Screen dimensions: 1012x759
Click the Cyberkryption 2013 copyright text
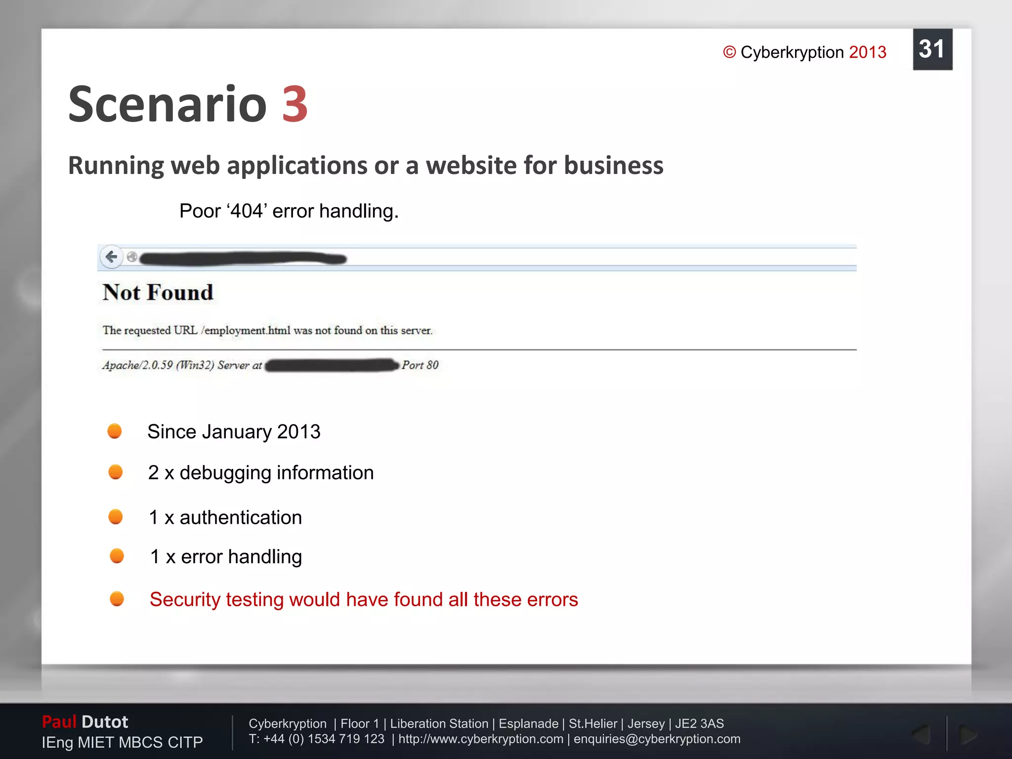click(x=804, y=52)
